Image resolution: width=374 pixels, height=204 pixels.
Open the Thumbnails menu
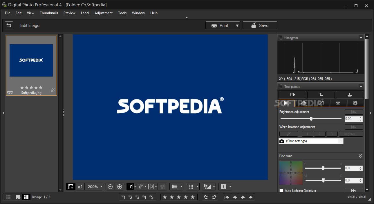tap(49, 13)
